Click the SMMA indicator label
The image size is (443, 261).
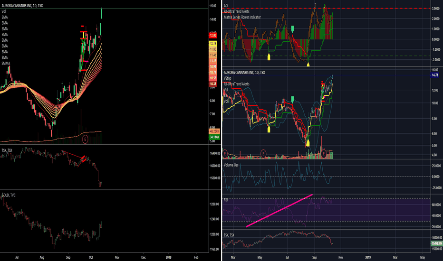[6, 63]
